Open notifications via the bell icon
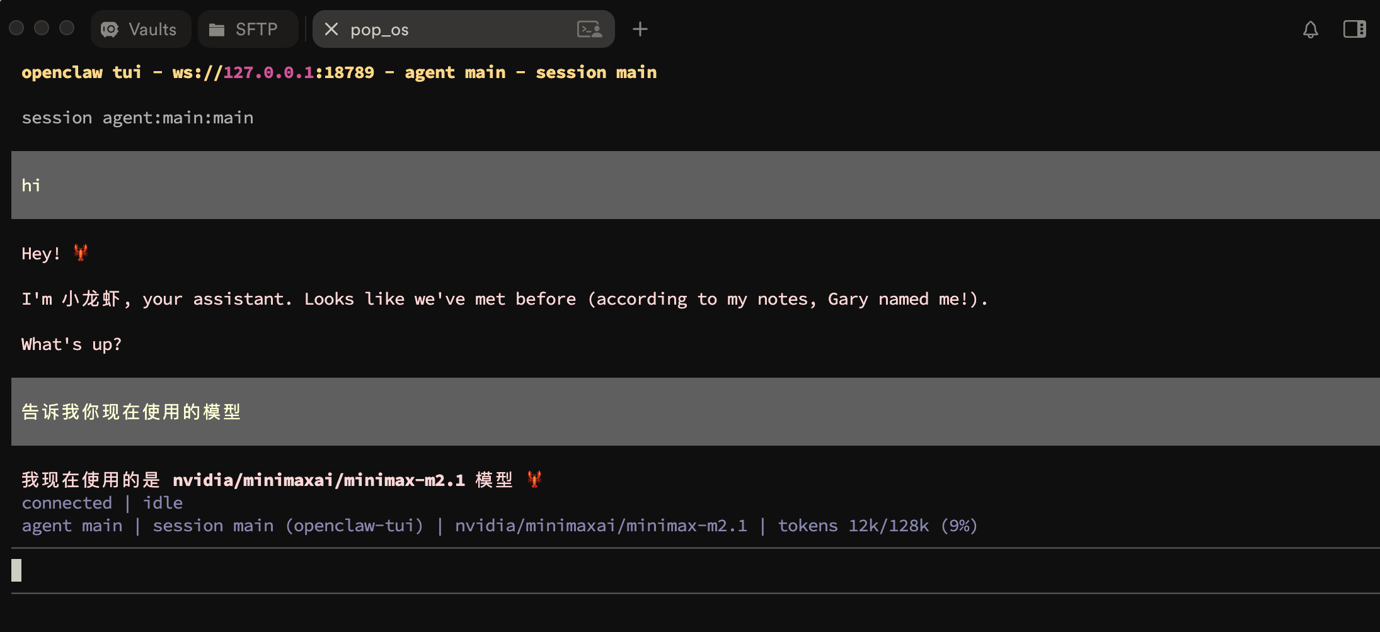1380x632 pixels. point(1310,30)
